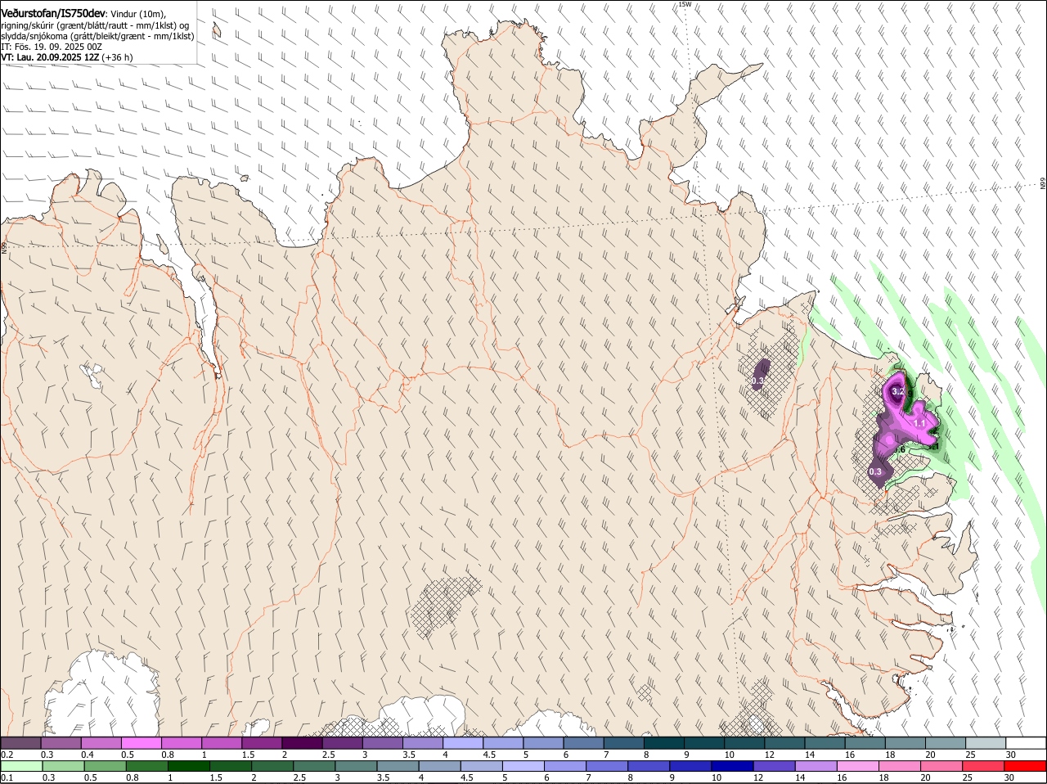
Task: Click the VT: Lau. 20.09.2025 12Z (+36 h) line
Action: pyautogui.click(x=67, y=57)
